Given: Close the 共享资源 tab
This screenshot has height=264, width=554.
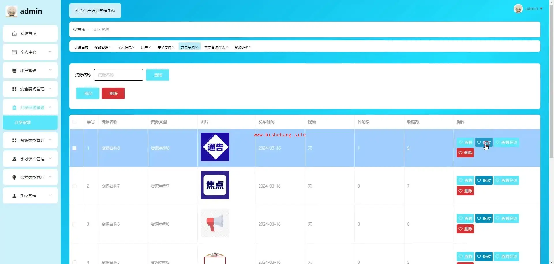Looking at the screenshot, I should 196,48.
